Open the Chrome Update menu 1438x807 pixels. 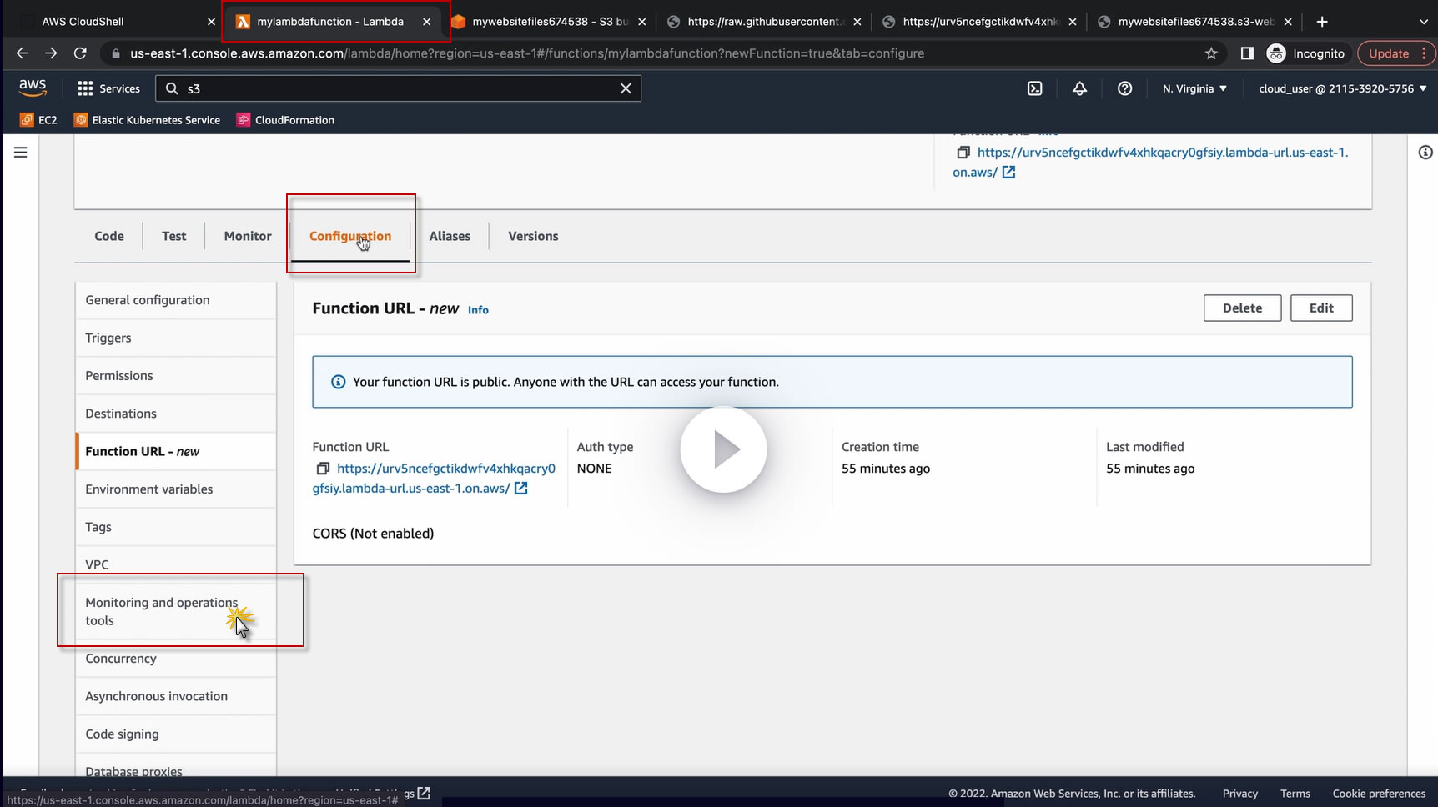pyautogui.click(x=1396, y=53)
